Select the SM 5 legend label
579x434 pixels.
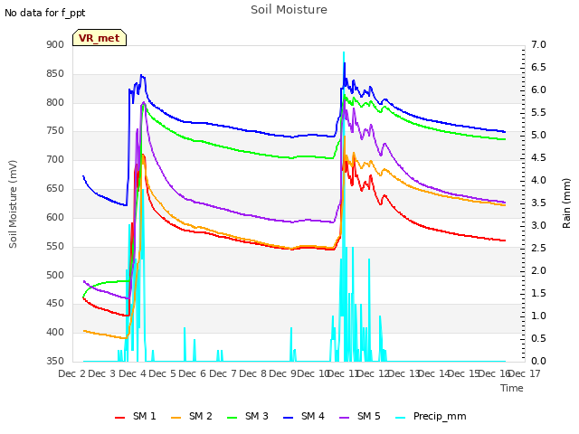(x=369, y=416)
